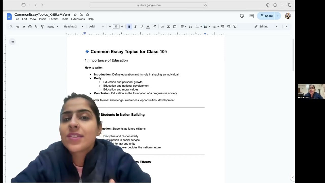Screen dimensions: 325x183
Task: Open version history clock icon
Action: [242, 16]
